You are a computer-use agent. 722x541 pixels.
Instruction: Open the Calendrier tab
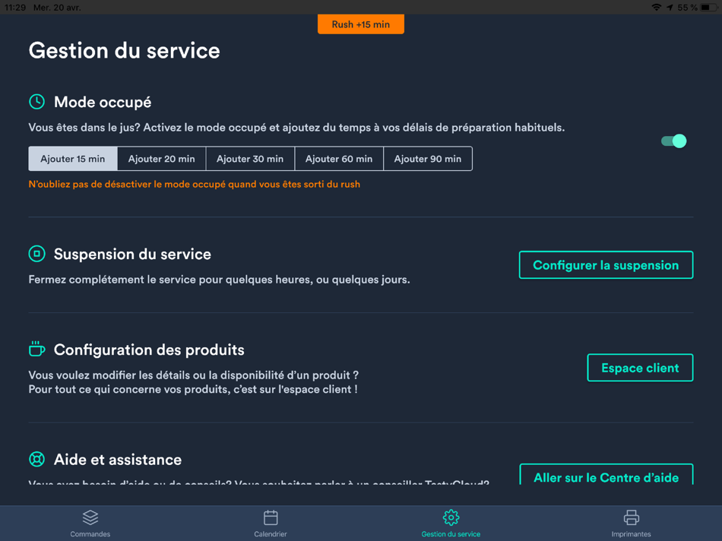pos(270,523)
